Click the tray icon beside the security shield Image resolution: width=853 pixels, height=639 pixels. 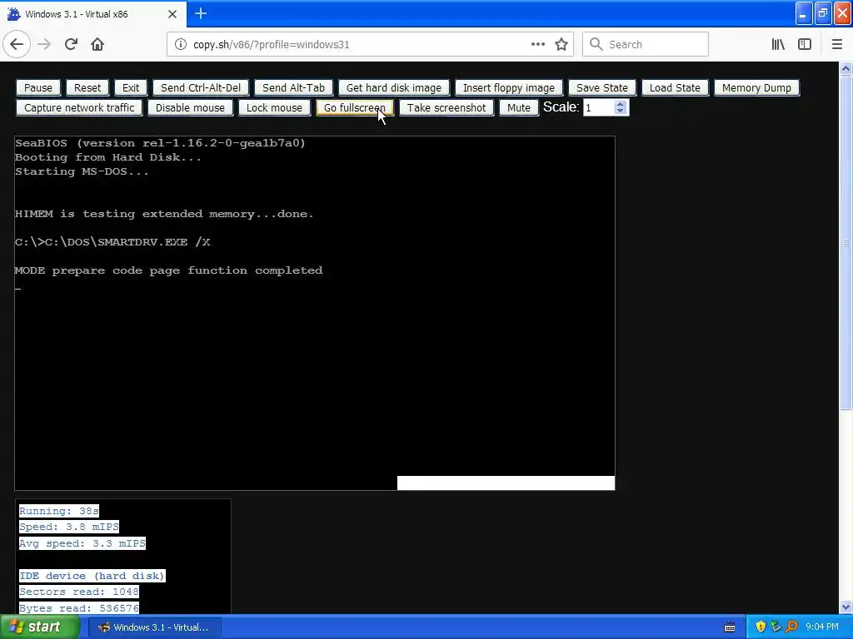776,627
